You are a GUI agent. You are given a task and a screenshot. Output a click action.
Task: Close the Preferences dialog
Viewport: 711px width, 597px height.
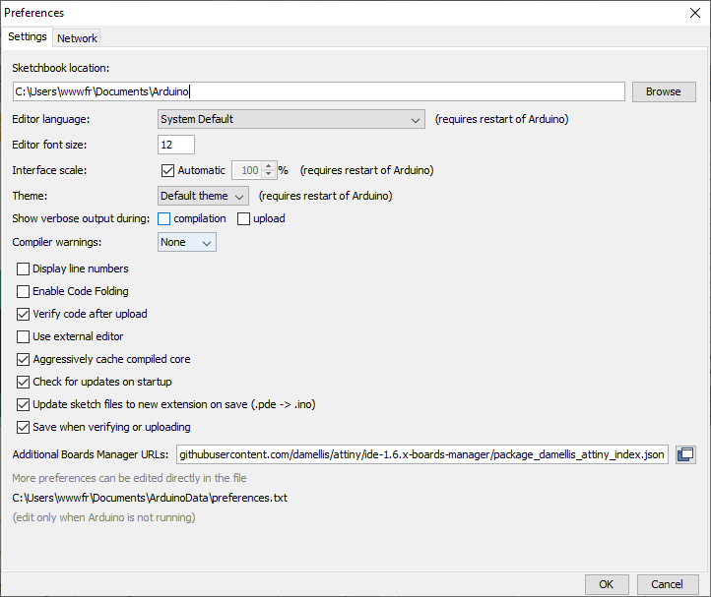coord(695,13)
